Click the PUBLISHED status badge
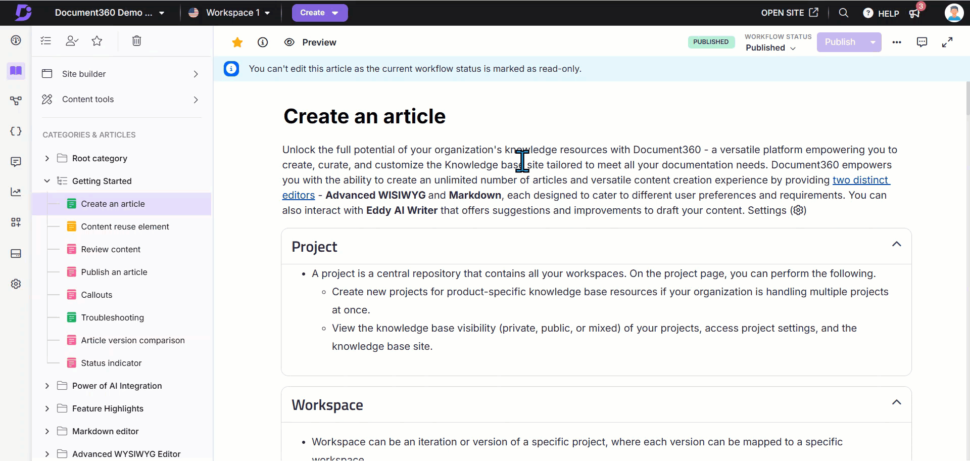Screen dimensions: 970x461 (711, 42)
